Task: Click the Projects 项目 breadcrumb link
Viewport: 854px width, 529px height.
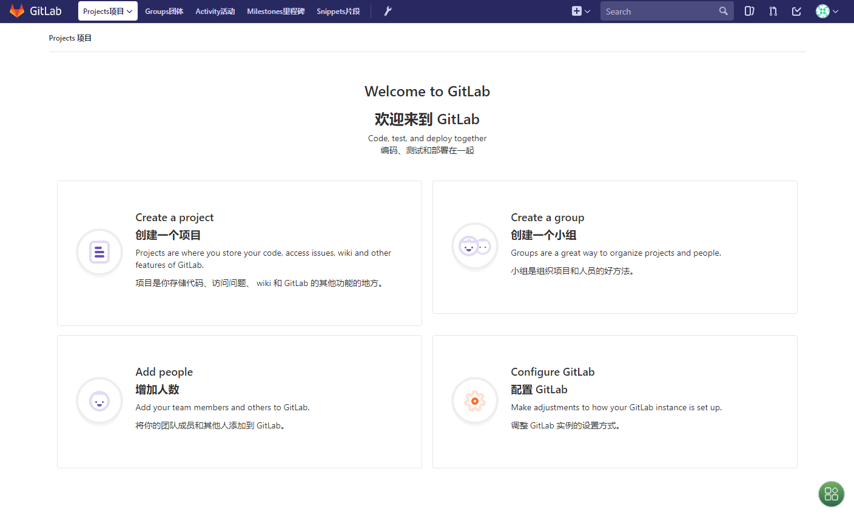Action: pyautogui.click(x=70, y=38)
